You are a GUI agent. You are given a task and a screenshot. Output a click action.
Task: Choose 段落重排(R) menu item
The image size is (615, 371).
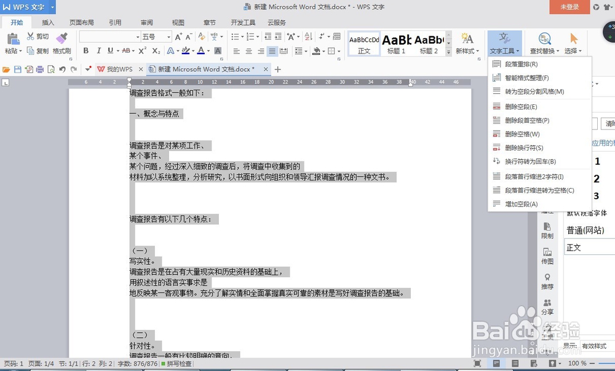[540, 64]
